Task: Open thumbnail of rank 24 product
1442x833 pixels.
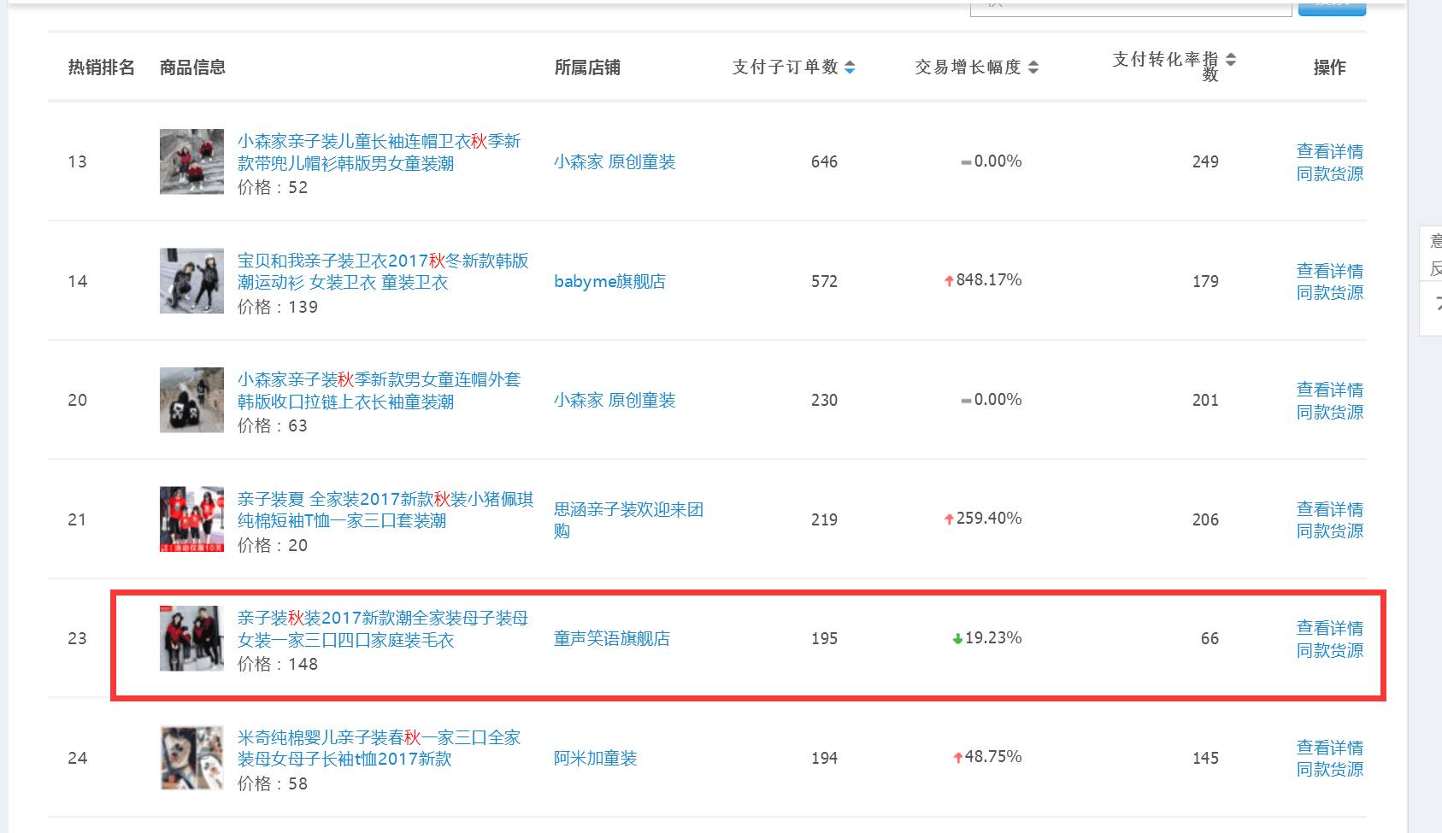Action: 191,758
